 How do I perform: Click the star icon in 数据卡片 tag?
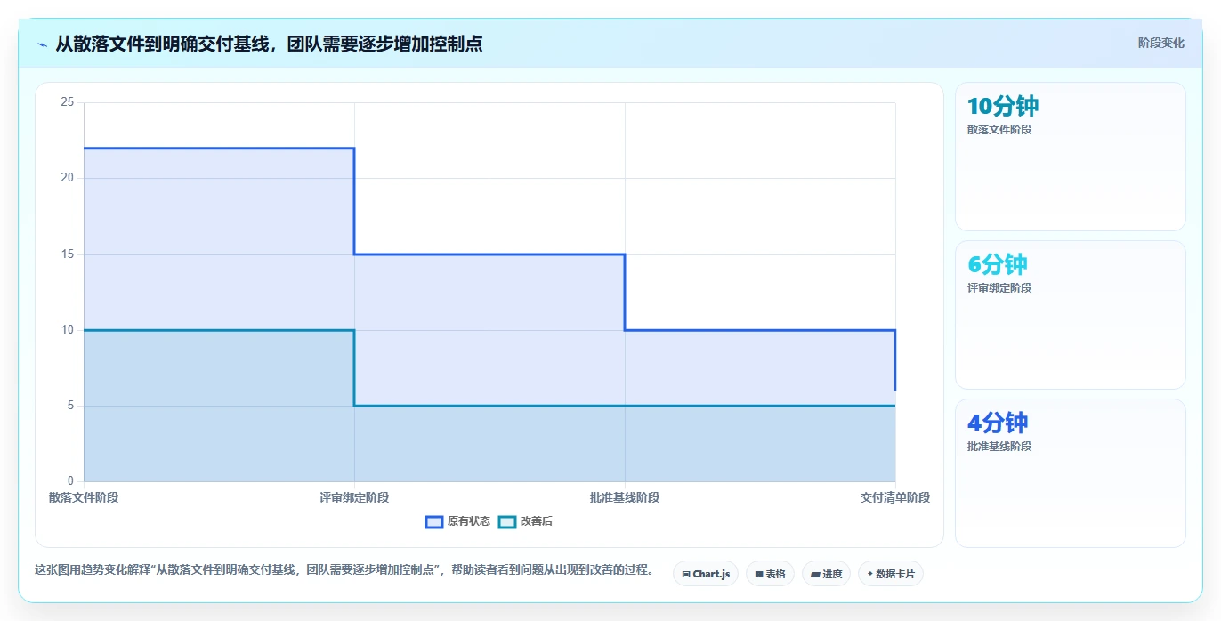click(x=870, y=574)
